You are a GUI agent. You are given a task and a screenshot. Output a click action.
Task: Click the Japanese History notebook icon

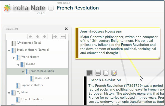(x=18, y=86)
